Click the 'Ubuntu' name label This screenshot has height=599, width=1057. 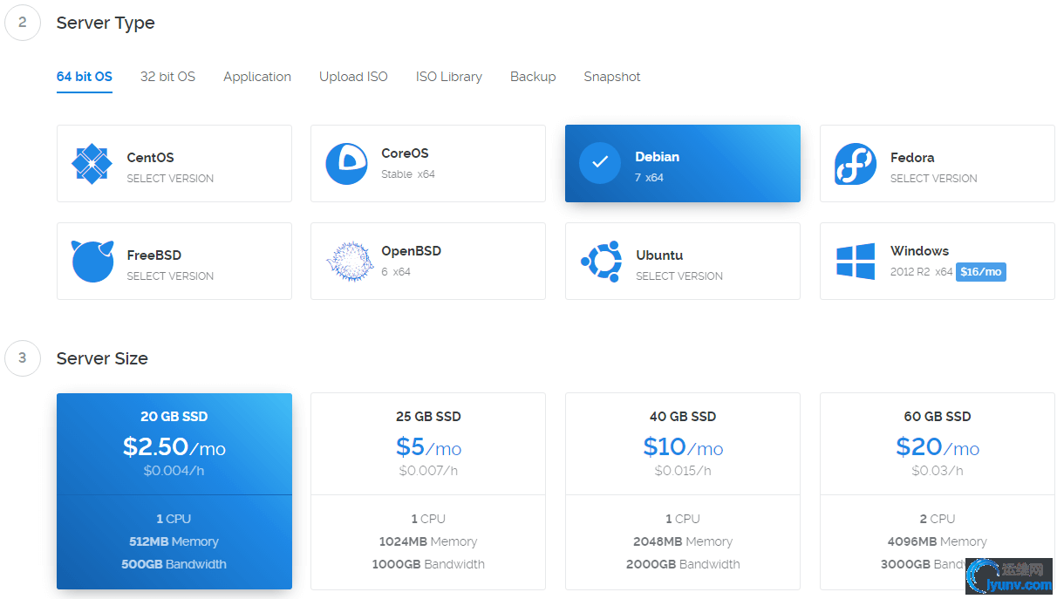tap(659, 255)
